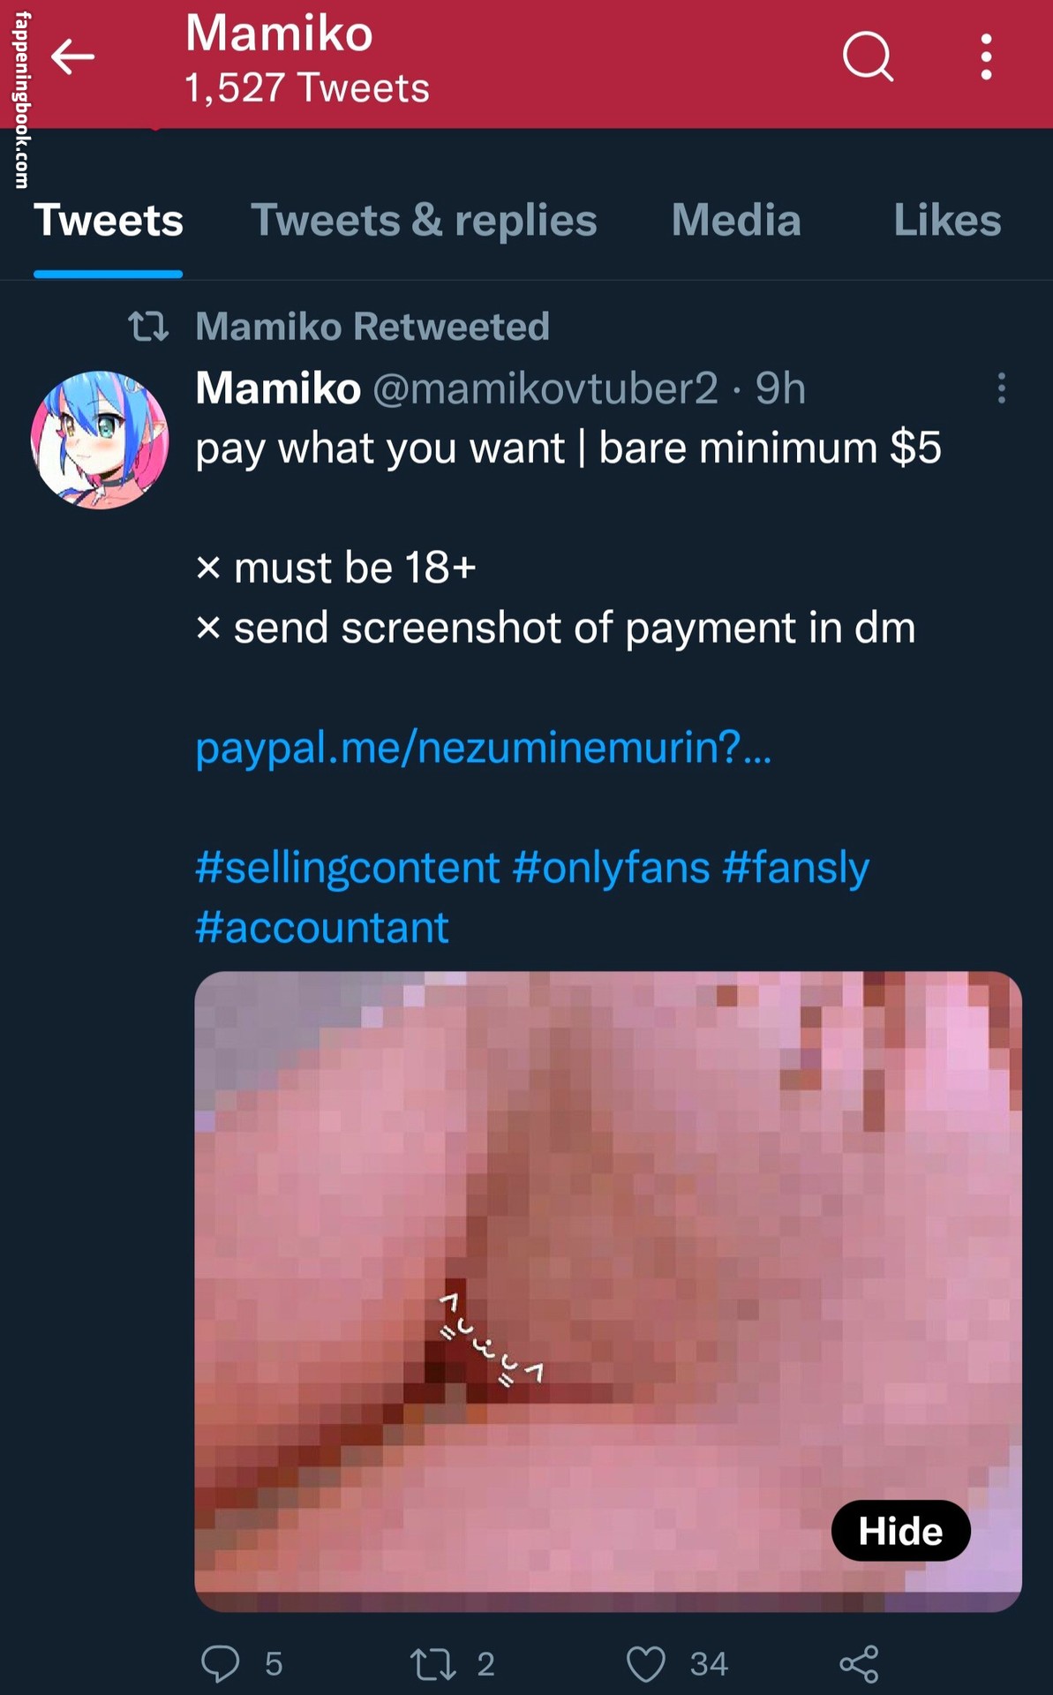The height and width of the screenshot is (1695, 1053).
Task: Open the tweet's three-dot options menu
Action: [1001, 388]
